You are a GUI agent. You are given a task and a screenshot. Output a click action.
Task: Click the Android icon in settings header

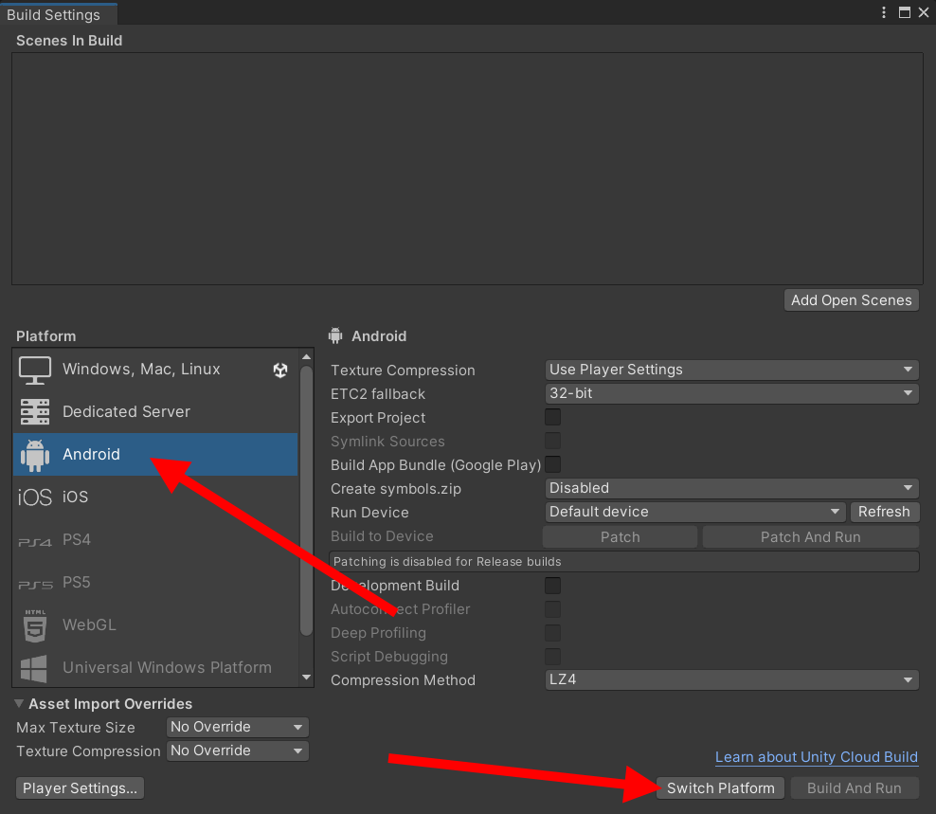pyautogui.click(x=335, y=335)
